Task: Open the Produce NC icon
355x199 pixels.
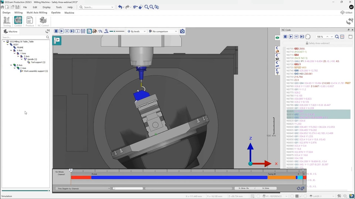Action: point(30,22)
